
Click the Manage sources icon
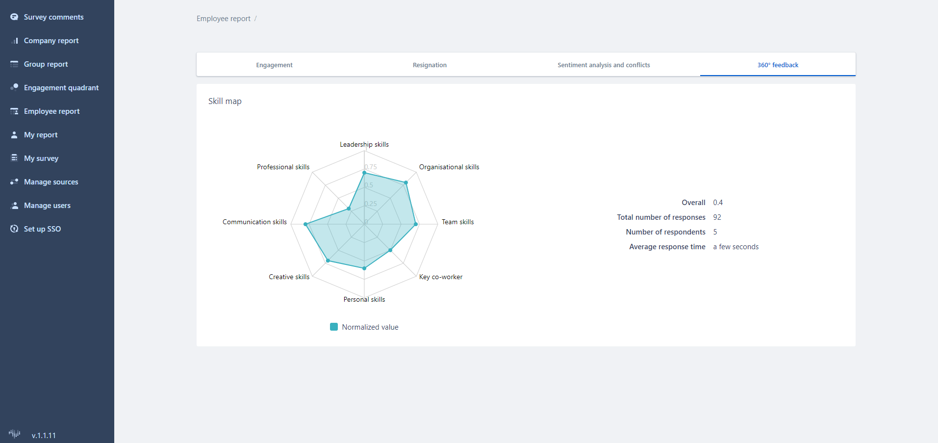tap(14, 182)
